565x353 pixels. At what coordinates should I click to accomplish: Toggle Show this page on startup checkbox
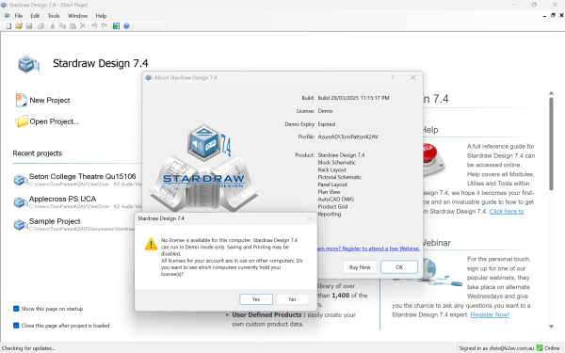point(16,309)
